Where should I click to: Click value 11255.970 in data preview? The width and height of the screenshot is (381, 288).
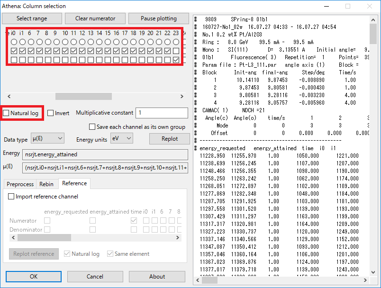(x=244, y=156)
